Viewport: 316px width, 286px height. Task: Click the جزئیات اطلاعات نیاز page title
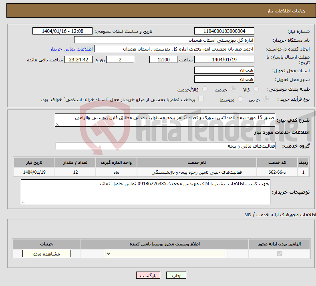[x=286, y=11]
